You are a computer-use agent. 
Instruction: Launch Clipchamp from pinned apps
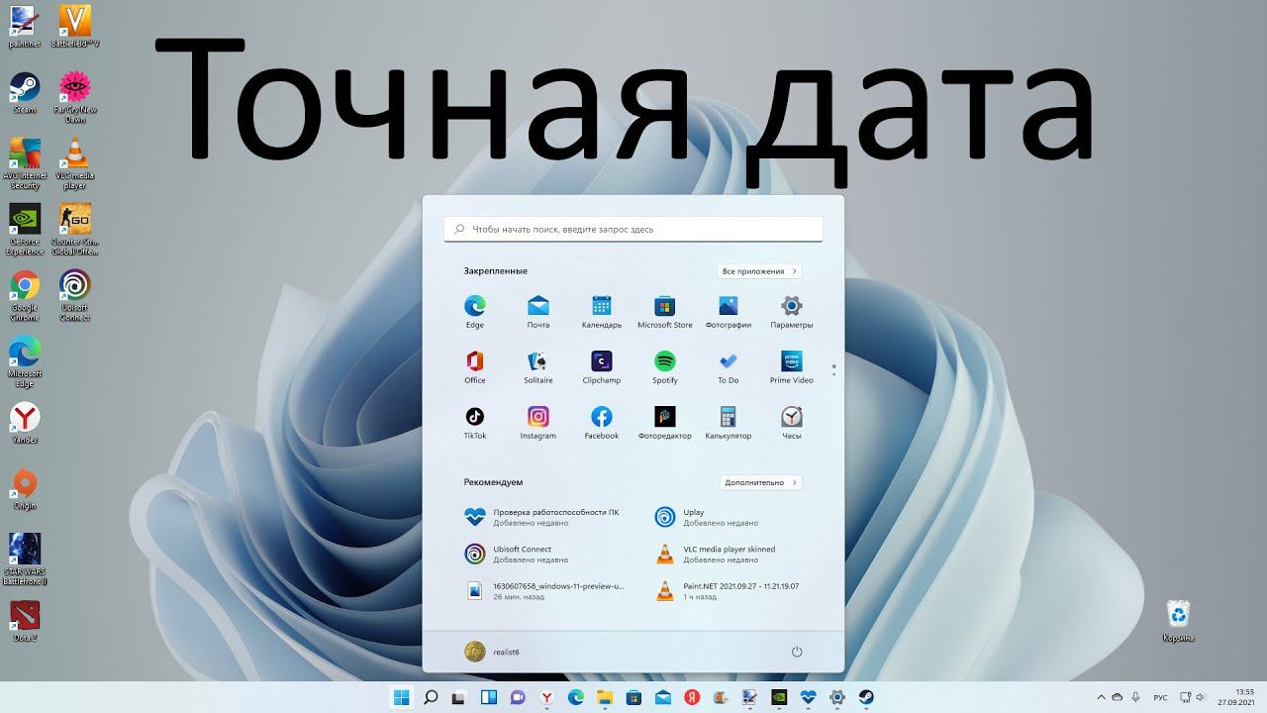(x=602, y=366)
